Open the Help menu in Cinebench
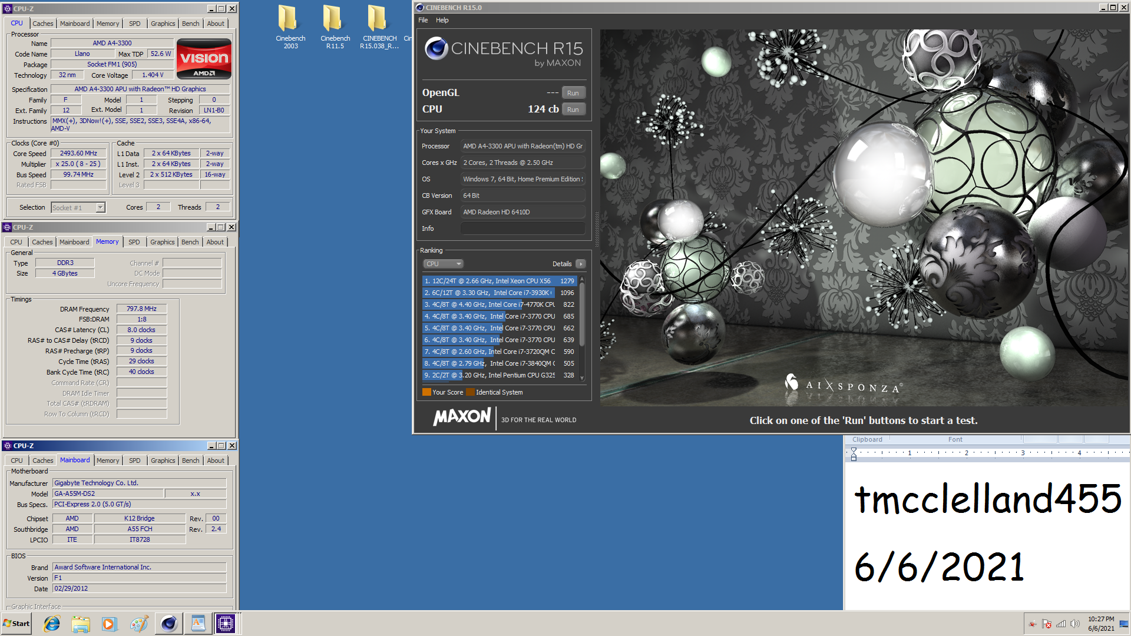Viewport: 1131px width, 636px height. [x=442, y=20]
